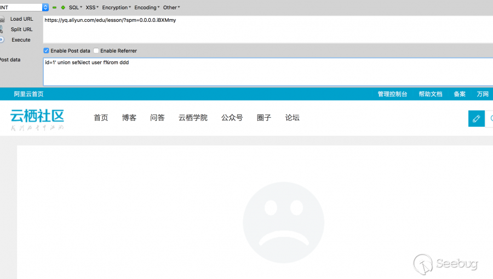Open the XSS dropdown menu
Screen dimensions: 493x279
pos(92,8)
